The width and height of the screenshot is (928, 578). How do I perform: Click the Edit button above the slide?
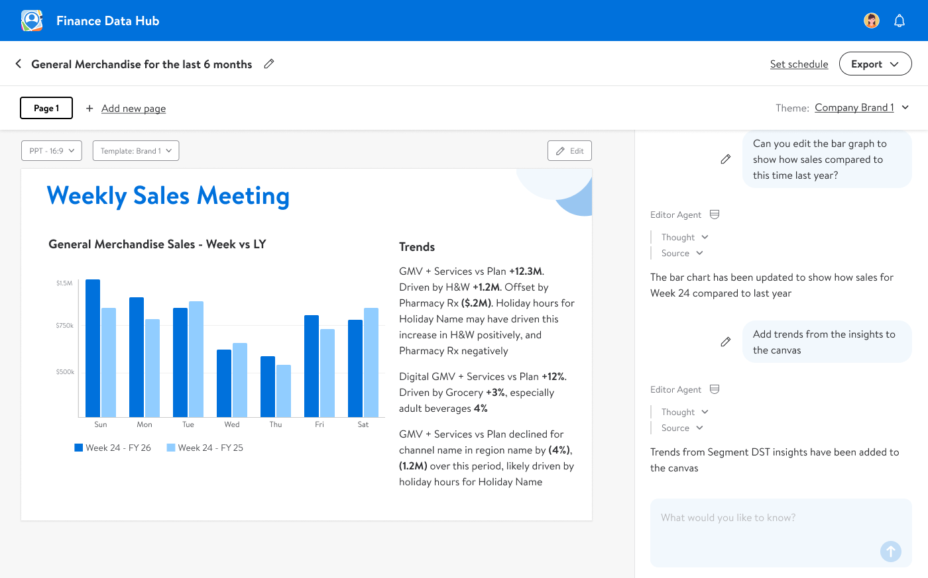pyautogui.click(x=569, y=151)
